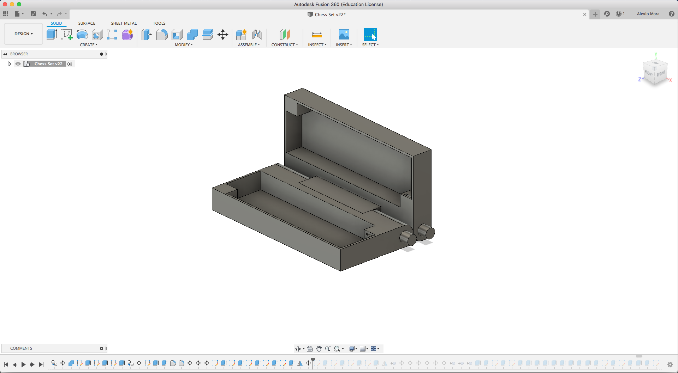Activate the Pan hand tool
The image size is (678, 373).
(319, 349)
